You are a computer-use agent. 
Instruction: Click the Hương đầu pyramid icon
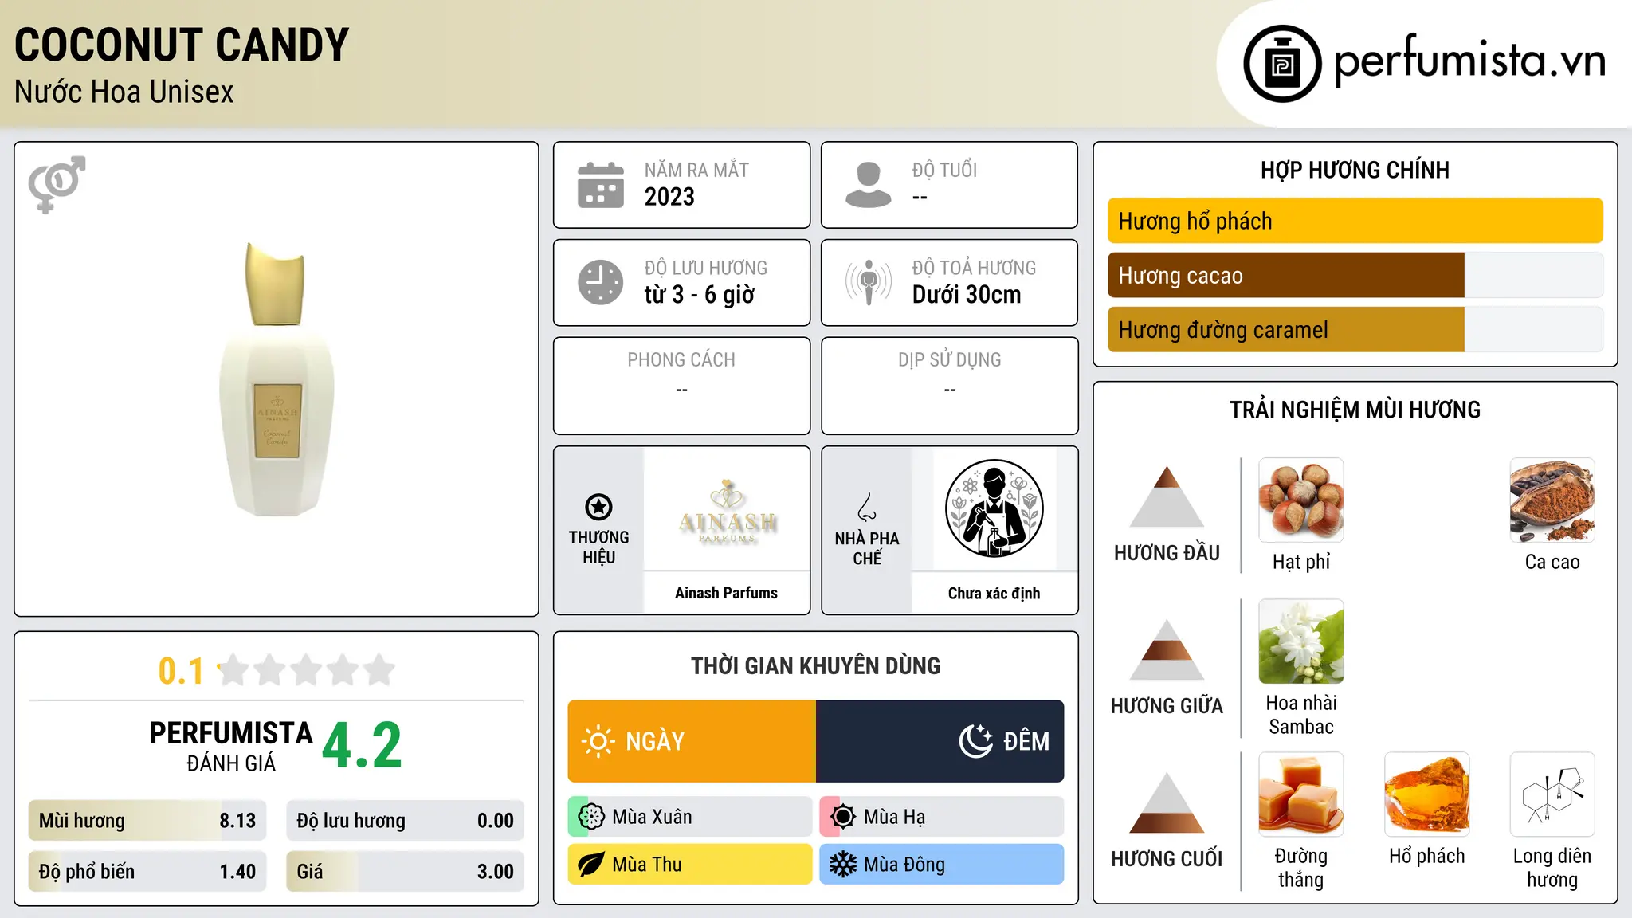(1167, 496)
